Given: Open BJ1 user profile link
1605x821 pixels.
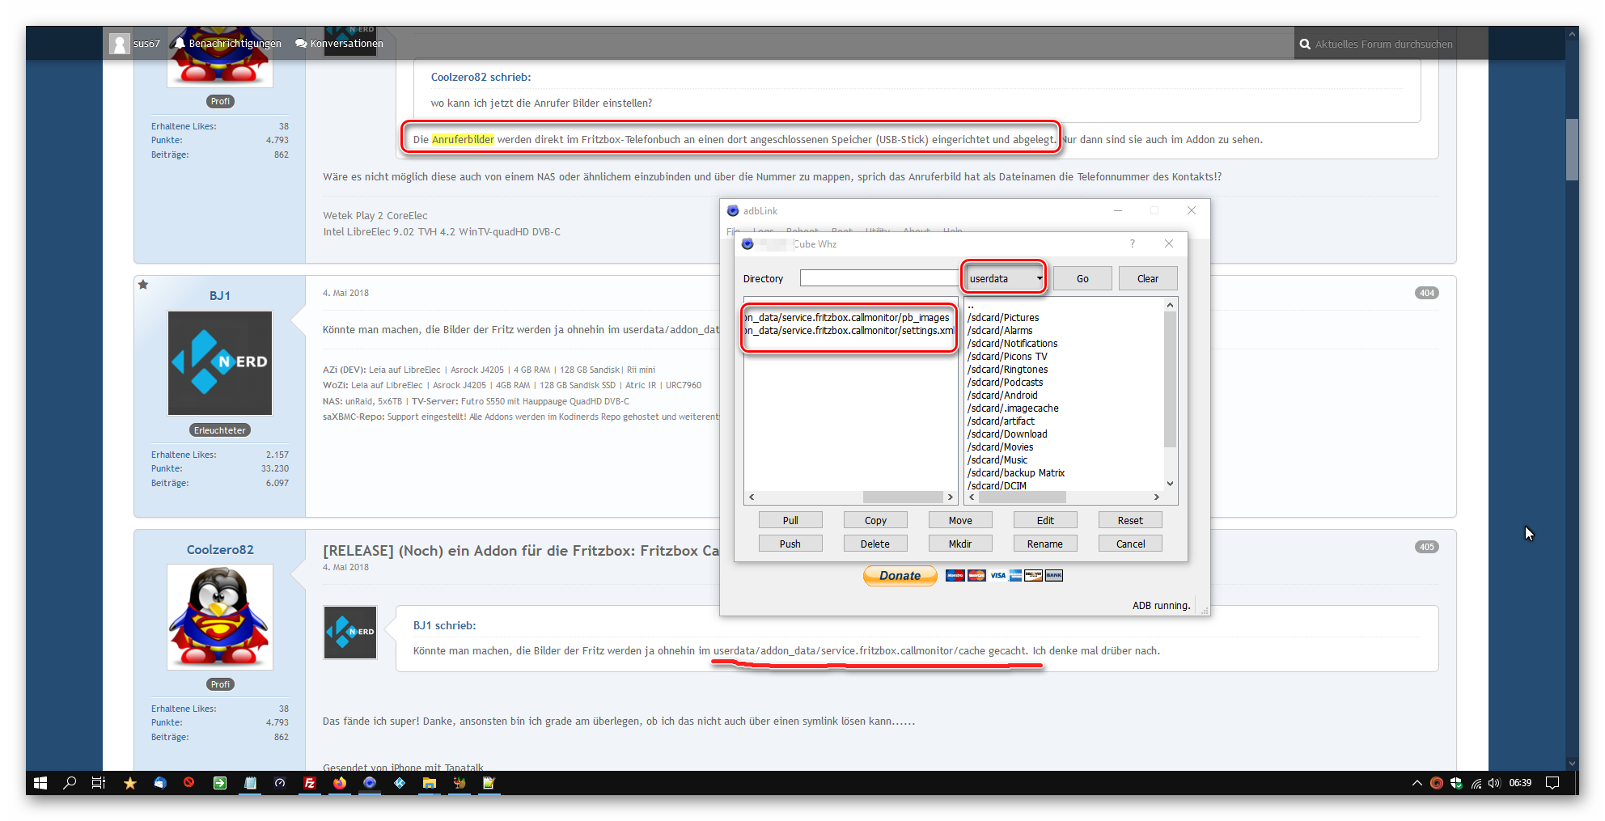Looking at the screenshot, I should coord(220,296).
